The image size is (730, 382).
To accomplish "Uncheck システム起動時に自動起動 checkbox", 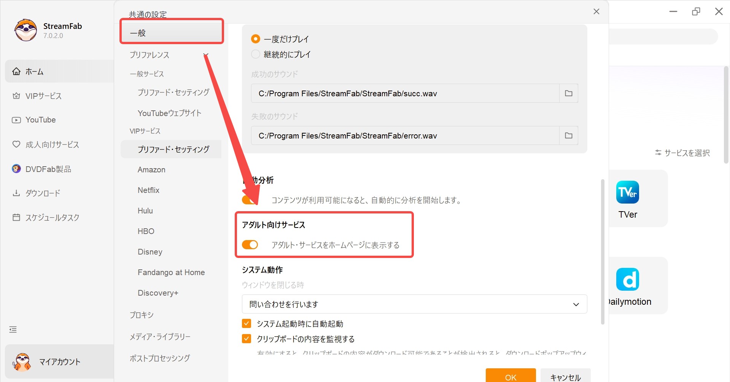I will (x=247, y=323).
